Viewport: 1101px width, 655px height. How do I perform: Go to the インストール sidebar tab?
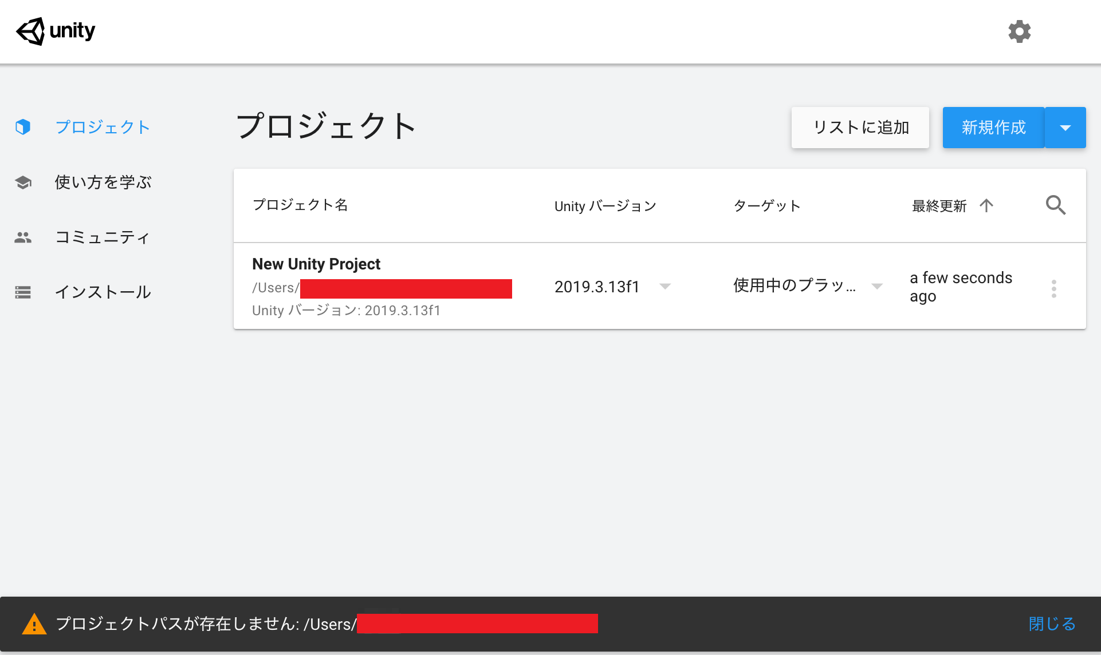pos(103,292)
